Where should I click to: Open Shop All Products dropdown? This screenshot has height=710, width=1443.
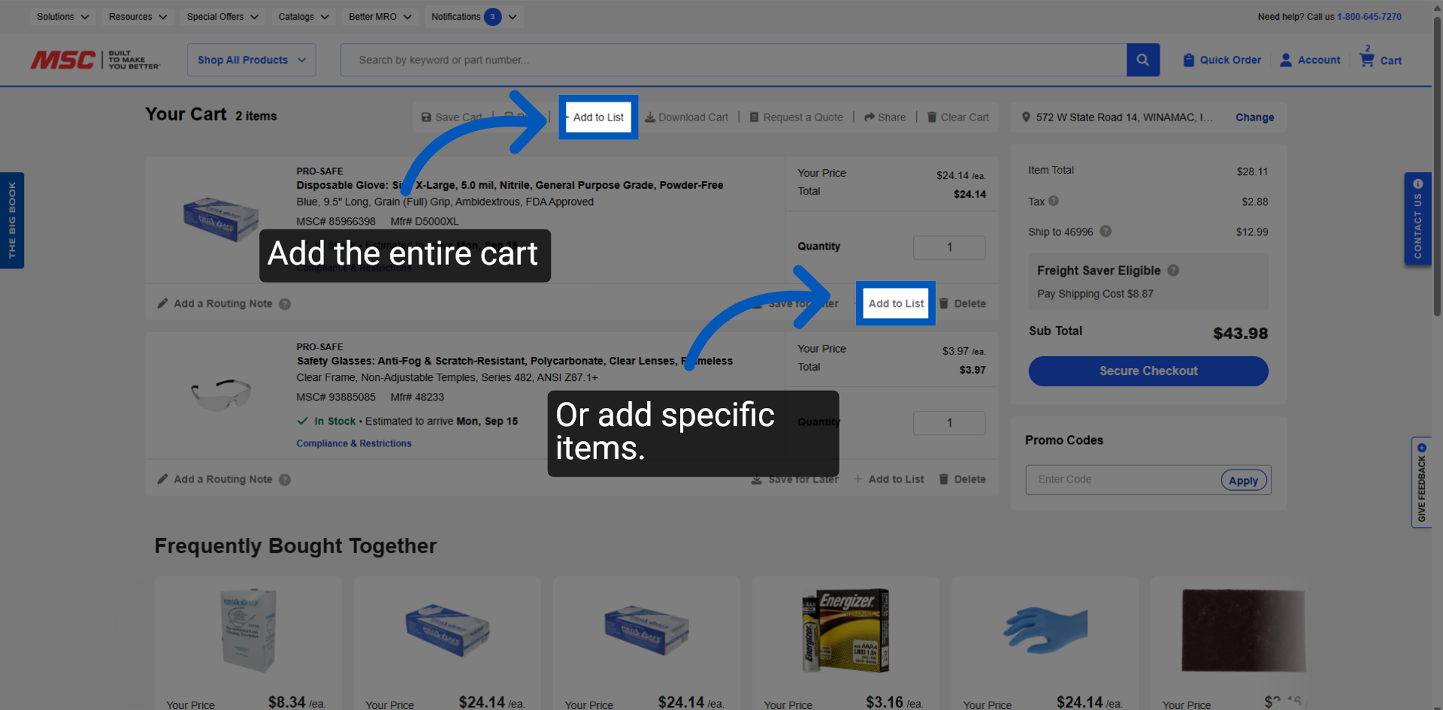click(251, 59)
